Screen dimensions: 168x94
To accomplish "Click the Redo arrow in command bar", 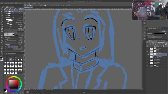I will pos(39,5).
